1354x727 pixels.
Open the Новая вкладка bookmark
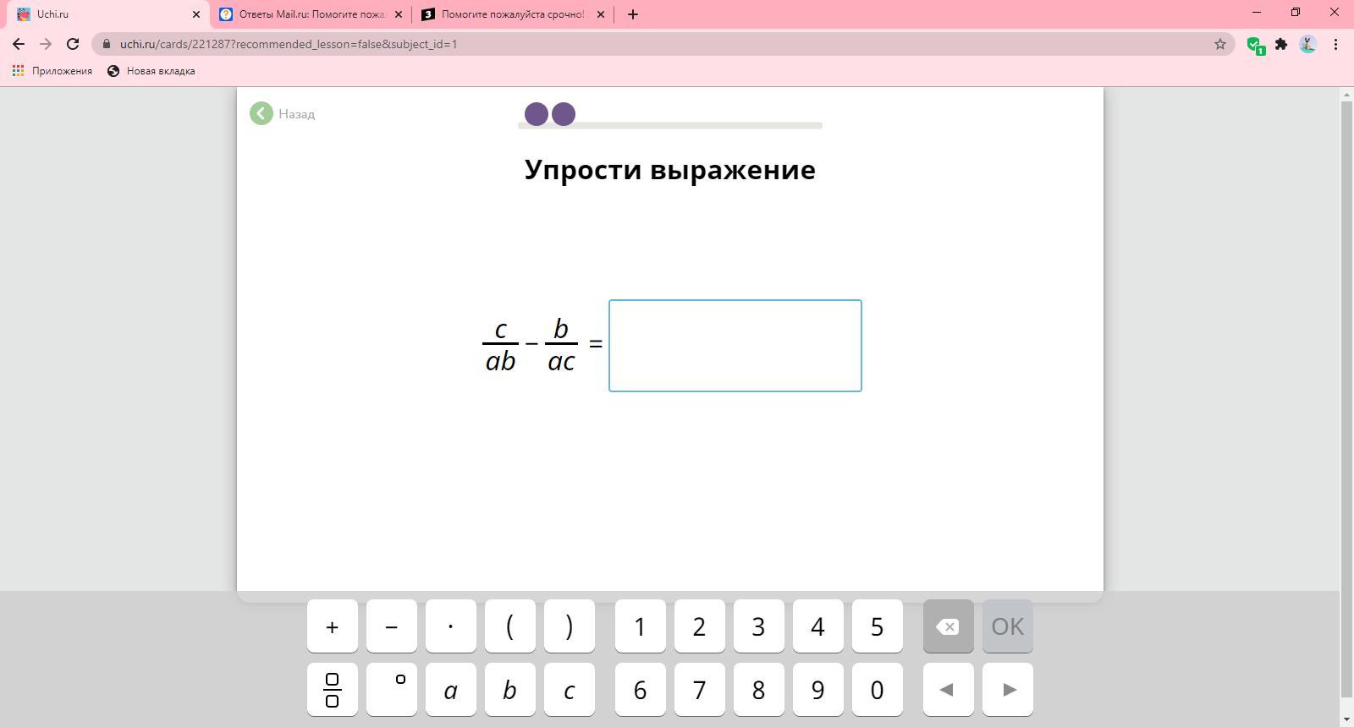[x=151, y=71]
